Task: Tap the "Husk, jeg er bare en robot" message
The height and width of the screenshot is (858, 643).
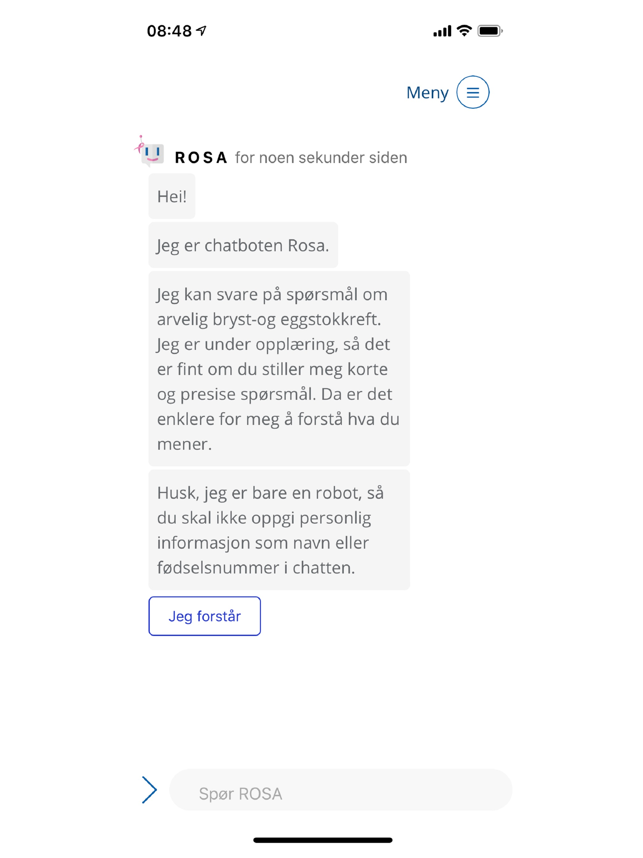Action: tap(279, 530)
